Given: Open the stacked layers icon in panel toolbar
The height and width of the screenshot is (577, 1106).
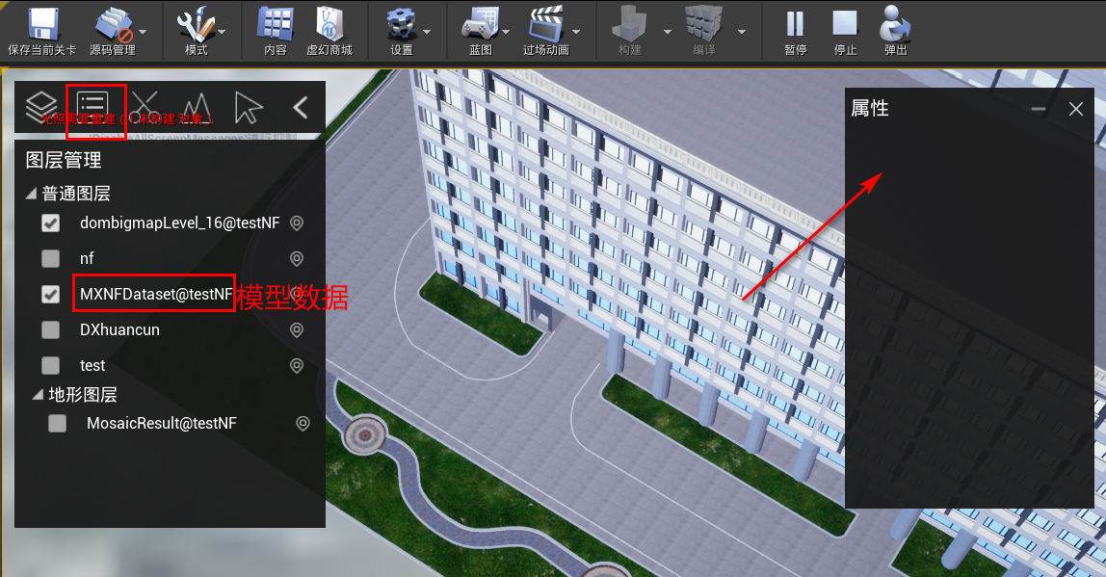Looking at the screenshot, I should 40,107.
